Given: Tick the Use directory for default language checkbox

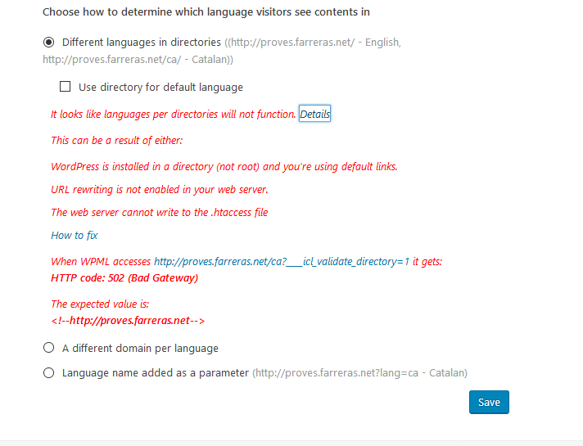Looking at the screenshot, I should click(65, 87).
